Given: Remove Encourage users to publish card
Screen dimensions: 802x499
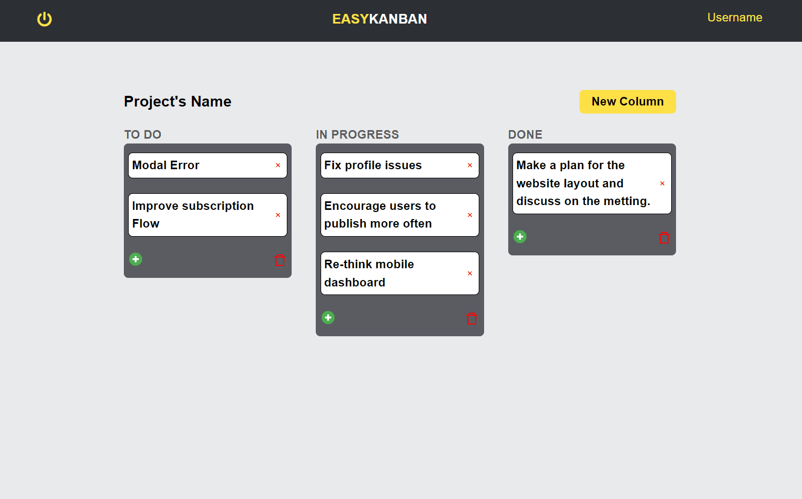Looking at the screenshot, I should [470, 215].
